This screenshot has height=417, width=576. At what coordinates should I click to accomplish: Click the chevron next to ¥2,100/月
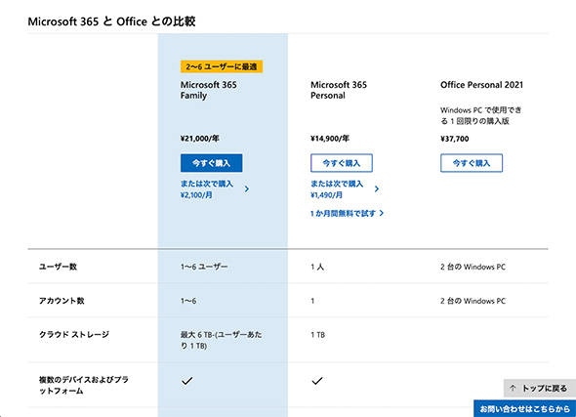[x=247, y=188]
